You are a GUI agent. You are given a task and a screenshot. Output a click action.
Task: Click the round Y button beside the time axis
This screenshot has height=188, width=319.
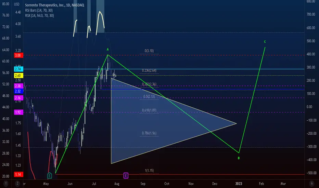point(6,184)
